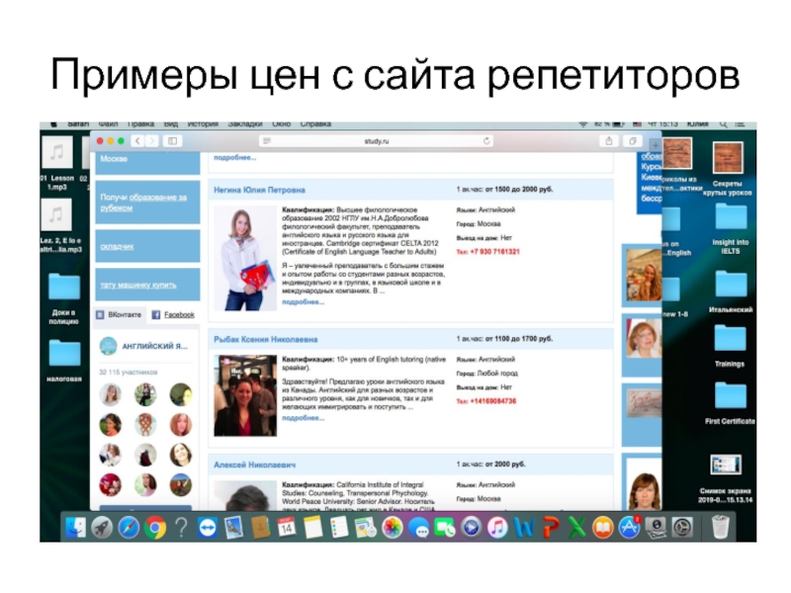Open the Английский я... group widget title
791x593 pixels.
(x=155, y=347)
